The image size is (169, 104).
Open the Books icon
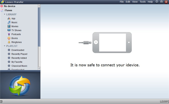pos(9,38)
